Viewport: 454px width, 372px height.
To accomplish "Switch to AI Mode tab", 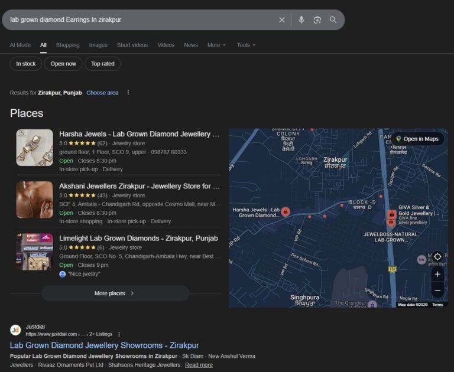I will [x=20, y=45].
